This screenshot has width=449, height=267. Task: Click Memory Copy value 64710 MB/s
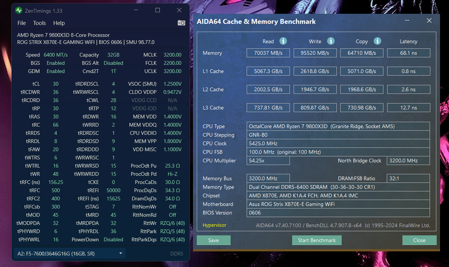(362, 53)
